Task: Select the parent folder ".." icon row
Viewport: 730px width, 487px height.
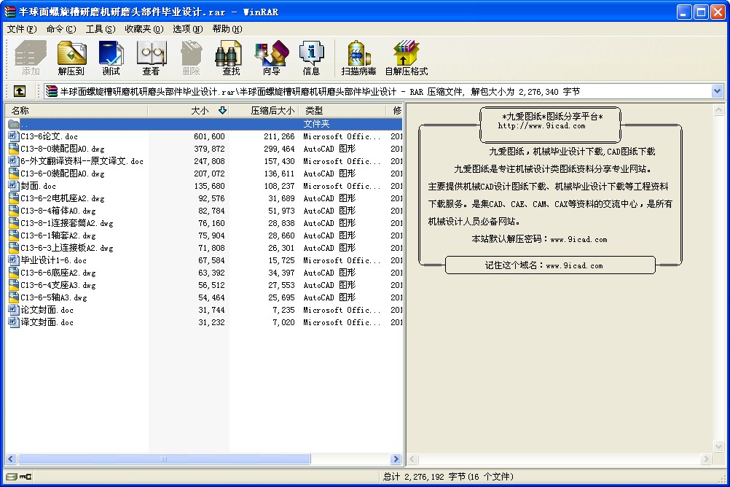Action: click(x=205, y=124)
